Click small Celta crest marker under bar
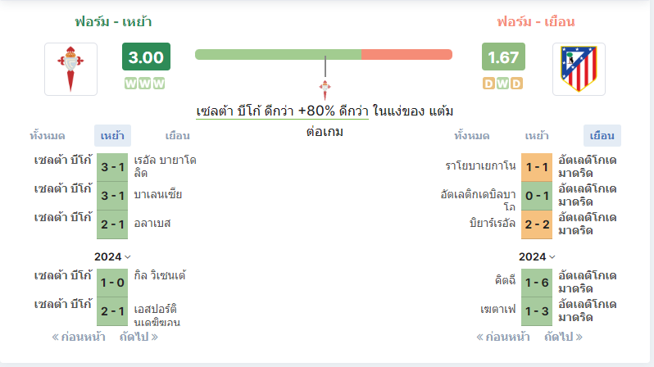Screen dimensions: 654x367 (325, 89)
